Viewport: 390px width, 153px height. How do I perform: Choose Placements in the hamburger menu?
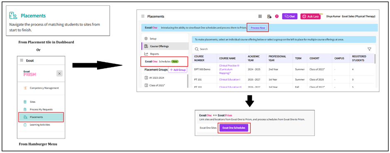41,117
